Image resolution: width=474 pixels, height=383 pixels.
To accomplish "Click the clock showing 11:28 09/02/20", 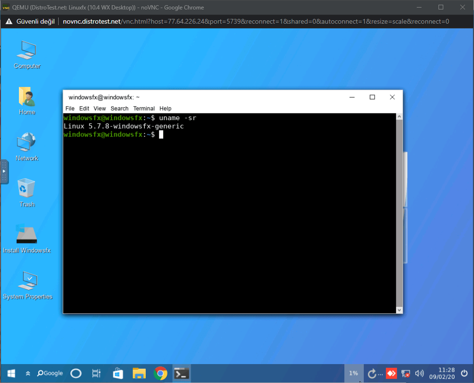I will [x=442, y=374].
